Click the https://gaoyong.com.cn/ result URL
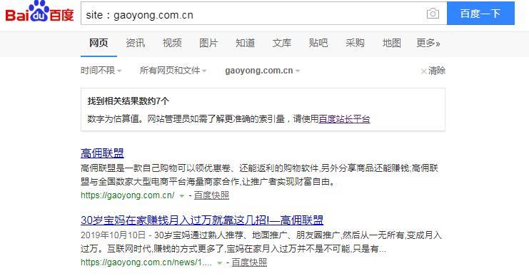This screenshot has width=529, height=276. [128, 195]
